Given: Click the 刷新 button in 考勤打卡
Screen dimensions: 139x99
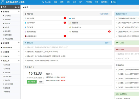Looking at the screenshot, I should click(41, 82).
